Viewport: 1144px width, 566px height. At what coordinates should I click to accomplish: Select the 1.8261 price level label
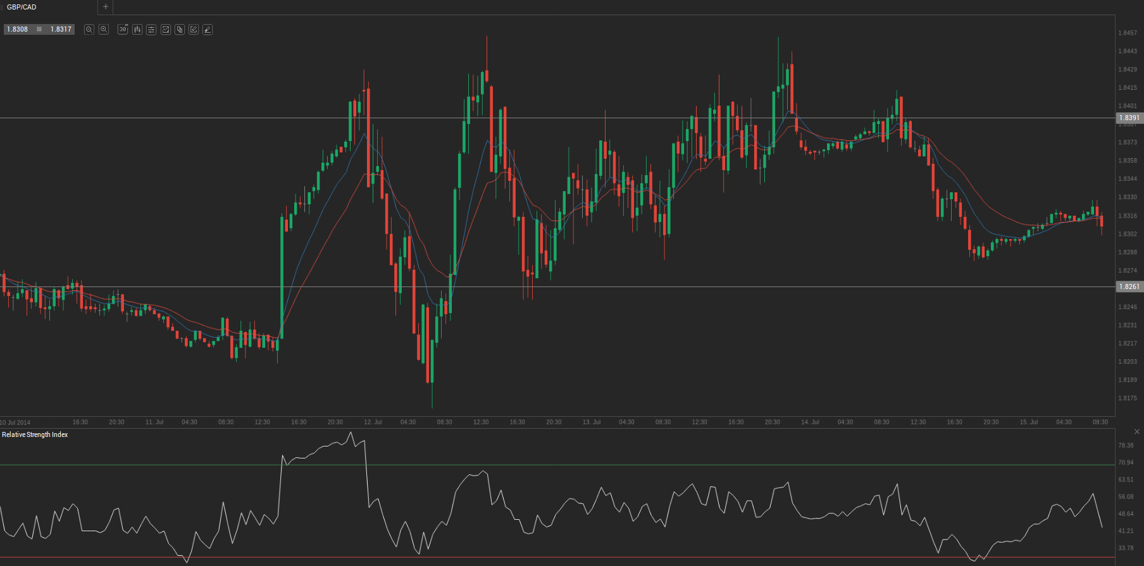coord(1129,287)
